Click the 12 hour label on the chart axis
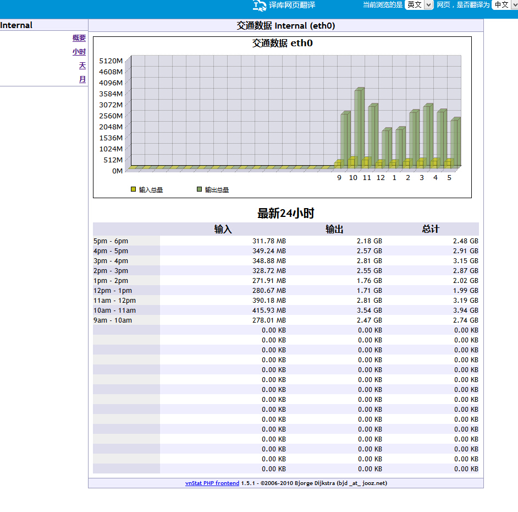Viewport: 518px width, 512px height. [381, 178]
